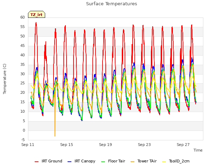The height and width of the screenshot is (168, 224).
Task: Click the 10 y-axis tick label
Action: (22, 111)
